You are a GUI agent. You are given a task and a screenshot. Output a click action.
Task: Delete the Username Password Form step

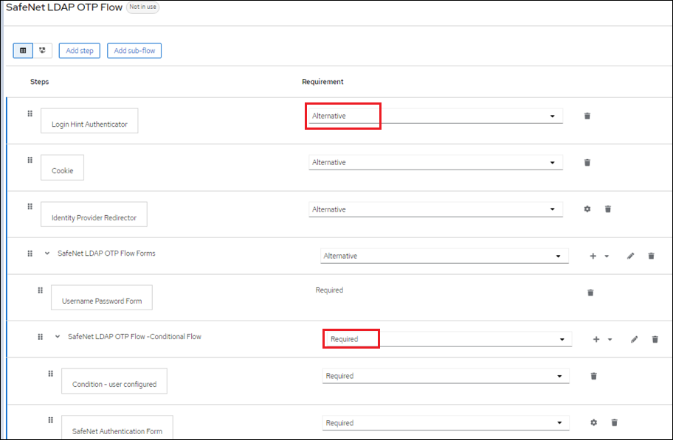click(x=590, y=293)
